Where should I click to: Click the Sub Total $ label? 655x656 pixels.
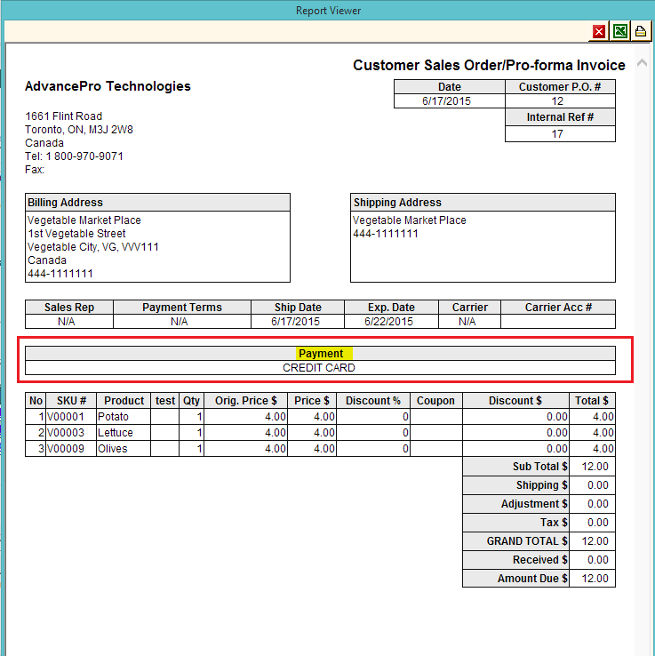[x=535, y=467]
